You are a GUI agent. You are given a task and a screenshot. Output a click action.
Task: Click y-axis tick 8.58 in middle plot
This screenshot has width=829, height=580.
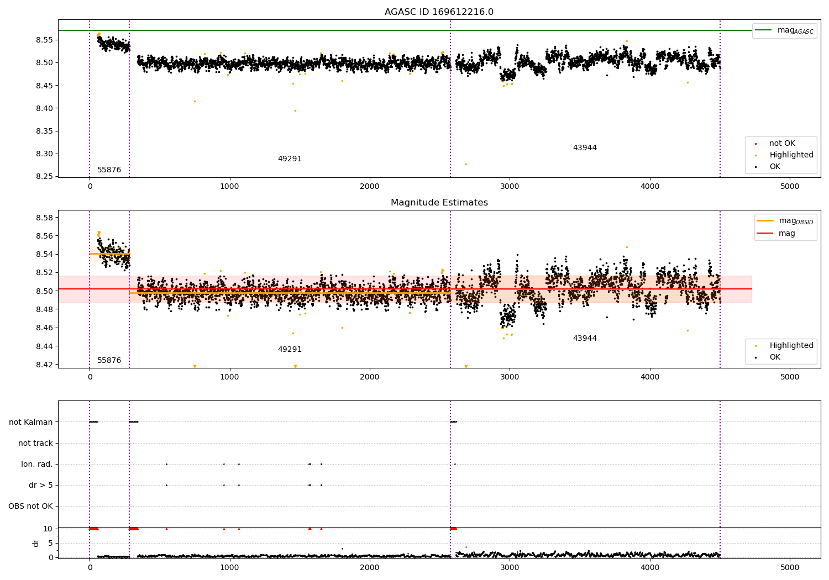click(44, 218)
